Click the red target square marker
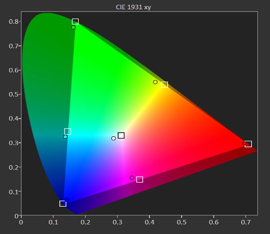This screenshot has width=270, height=234. pos(248,144)
